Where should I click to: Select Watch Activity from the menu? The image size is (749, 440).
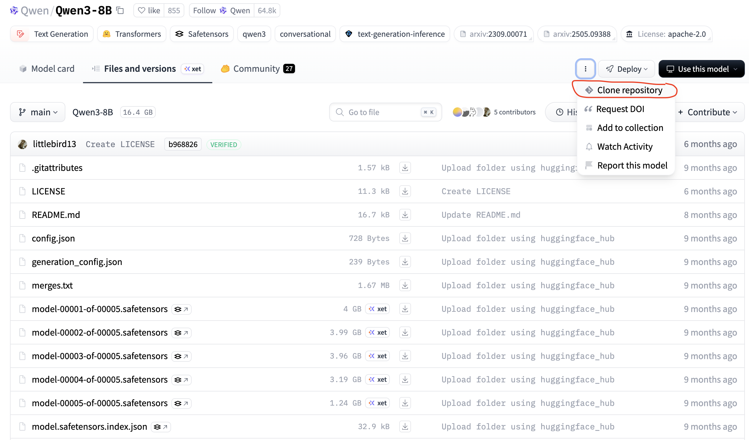[x=624, y=147]
